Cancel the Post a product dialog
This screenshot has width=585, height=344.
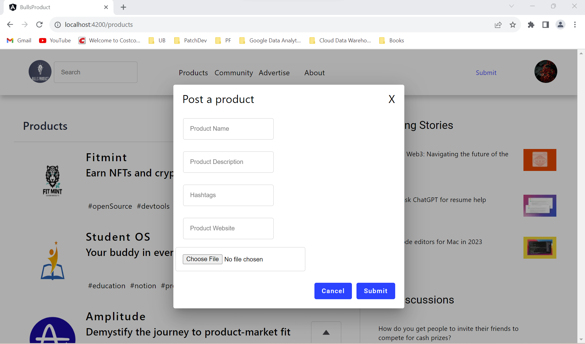(x=333, y=291)
